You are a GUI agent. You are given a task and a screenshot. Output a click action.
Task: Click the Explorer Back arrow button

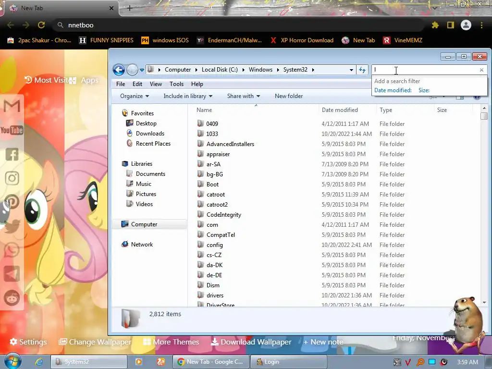pyautogui.click(x=119, y=70)
